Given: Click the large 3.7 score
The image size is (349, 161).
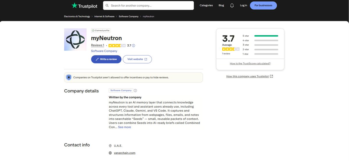Looking at the screenshot, I should pyautogui.click(x=228, y=39).
